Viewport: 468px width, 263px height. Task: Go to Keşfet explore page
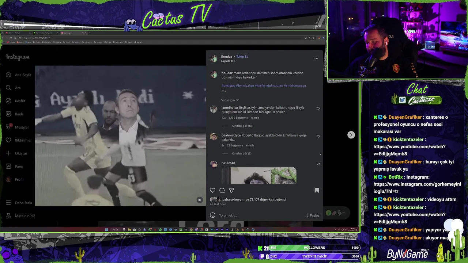click(15, 101)
